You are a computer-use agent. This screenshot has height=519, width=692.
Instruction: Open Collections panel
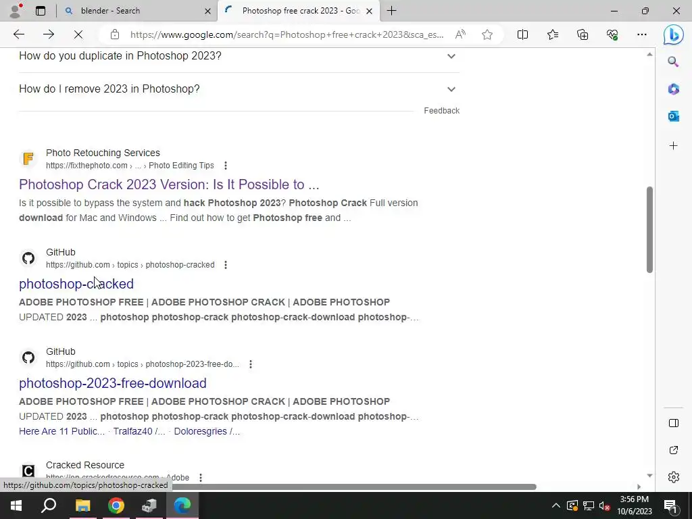[583, 34]
